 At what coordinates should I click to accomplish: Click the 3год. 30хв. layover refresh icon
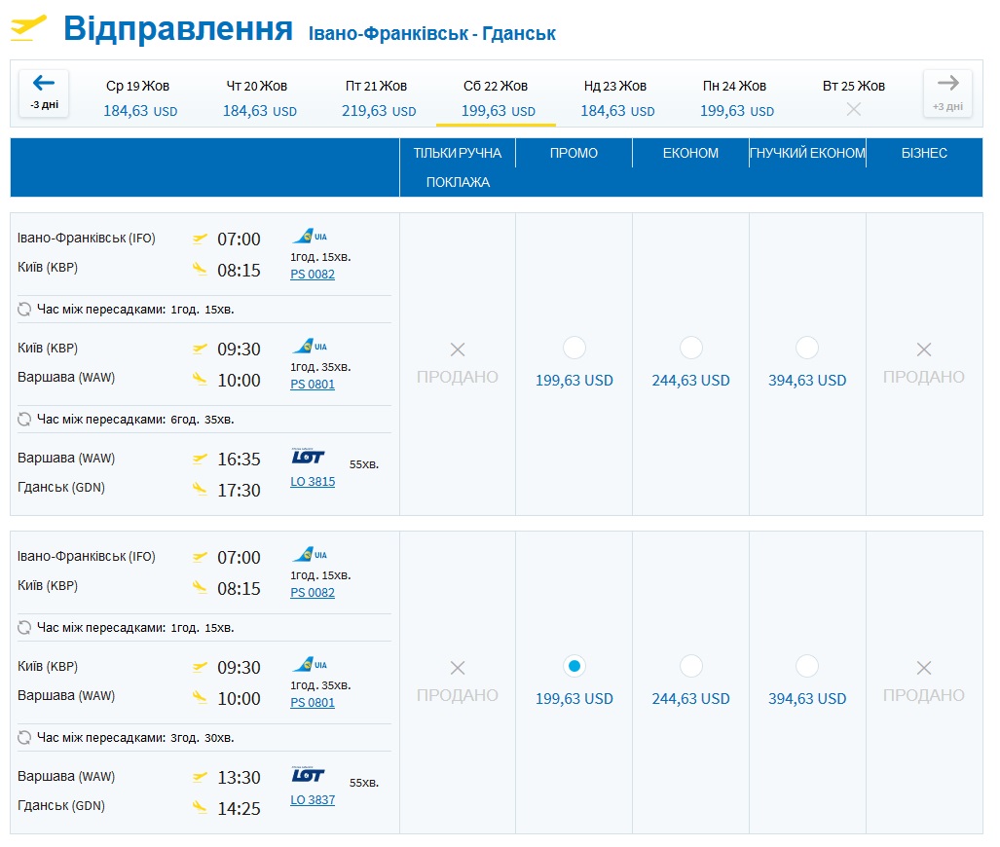pyautogui.click(x=25, y=738)
